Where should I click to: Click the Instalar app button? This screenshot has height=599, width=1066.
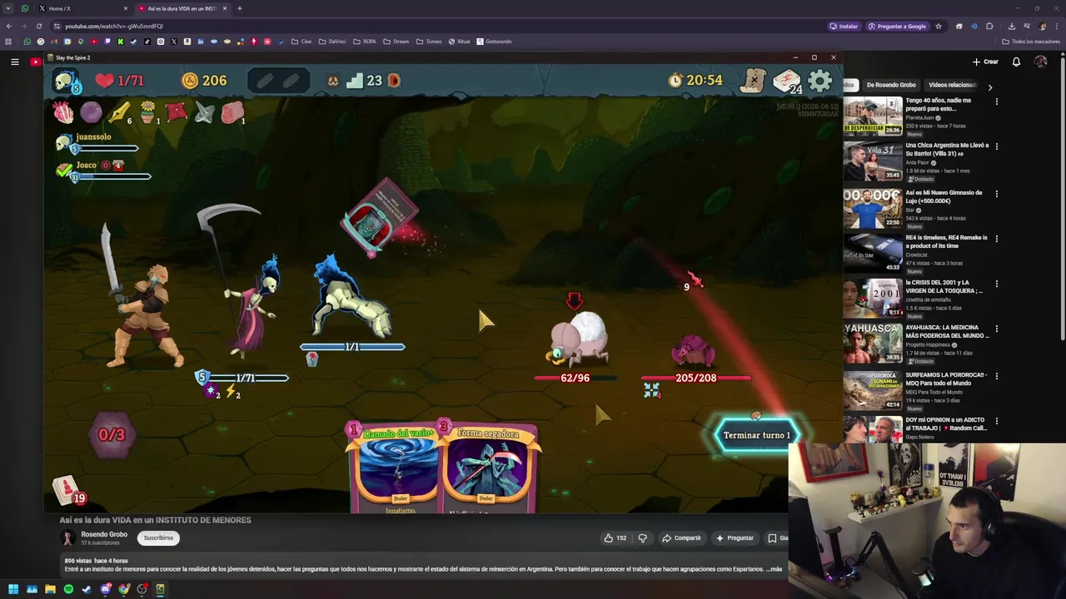844,26
